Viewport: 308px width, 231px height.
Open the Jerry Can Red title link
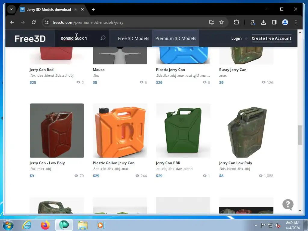point(42,69)
